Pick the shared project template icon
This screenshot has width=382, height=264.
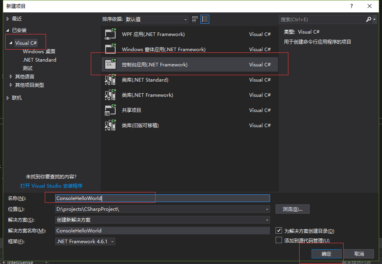110,110
